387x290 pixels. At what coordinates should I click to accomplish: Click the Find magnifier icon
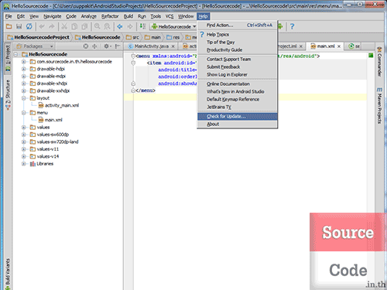click(97, 26)
